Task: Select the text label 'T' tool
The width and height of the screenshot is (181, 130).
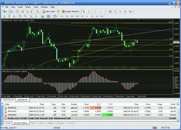Action: [125, 12]
